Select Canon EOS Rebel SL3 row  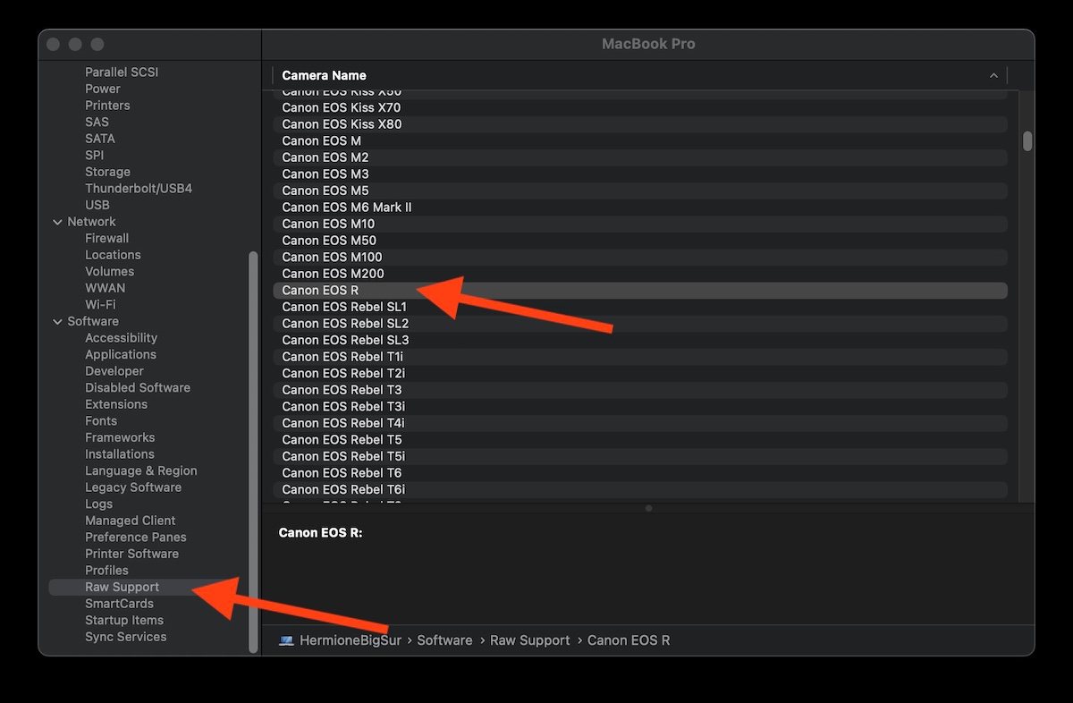[640, 340]
